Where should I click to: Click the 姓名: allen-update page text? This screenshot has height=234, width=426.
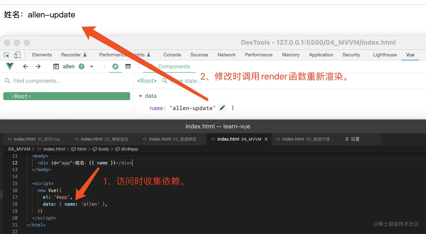[x=39, y=15]
